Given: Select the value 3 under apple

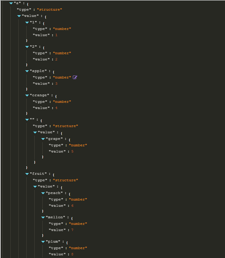Looking at the screenshot, I should (x=57, y=84).
